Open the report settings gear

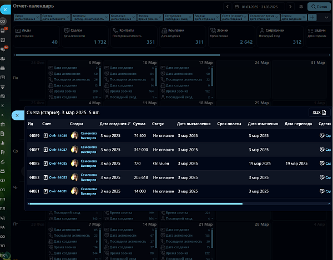pyautogui.click(x=301, y=7)
